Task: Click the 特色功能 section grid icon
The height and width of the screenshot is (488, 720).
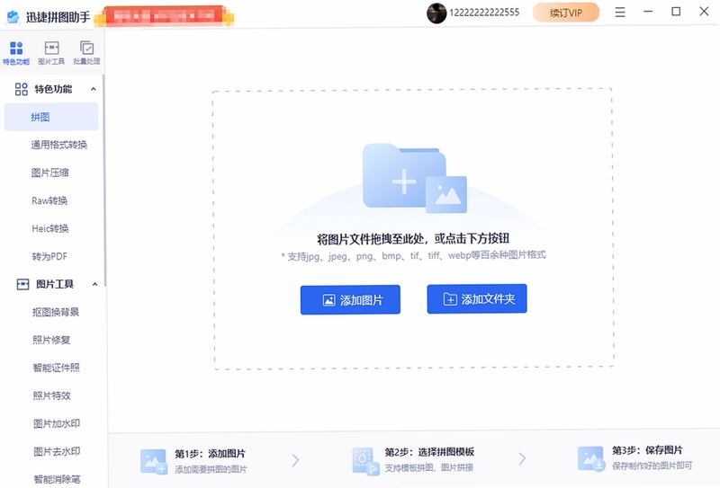Action: [x=21, y=89]
